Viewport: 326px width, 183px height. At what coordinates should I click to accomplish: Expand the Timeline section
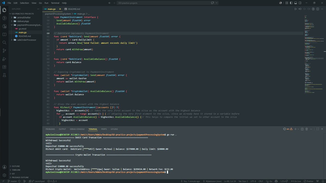[x=26, y=170]
